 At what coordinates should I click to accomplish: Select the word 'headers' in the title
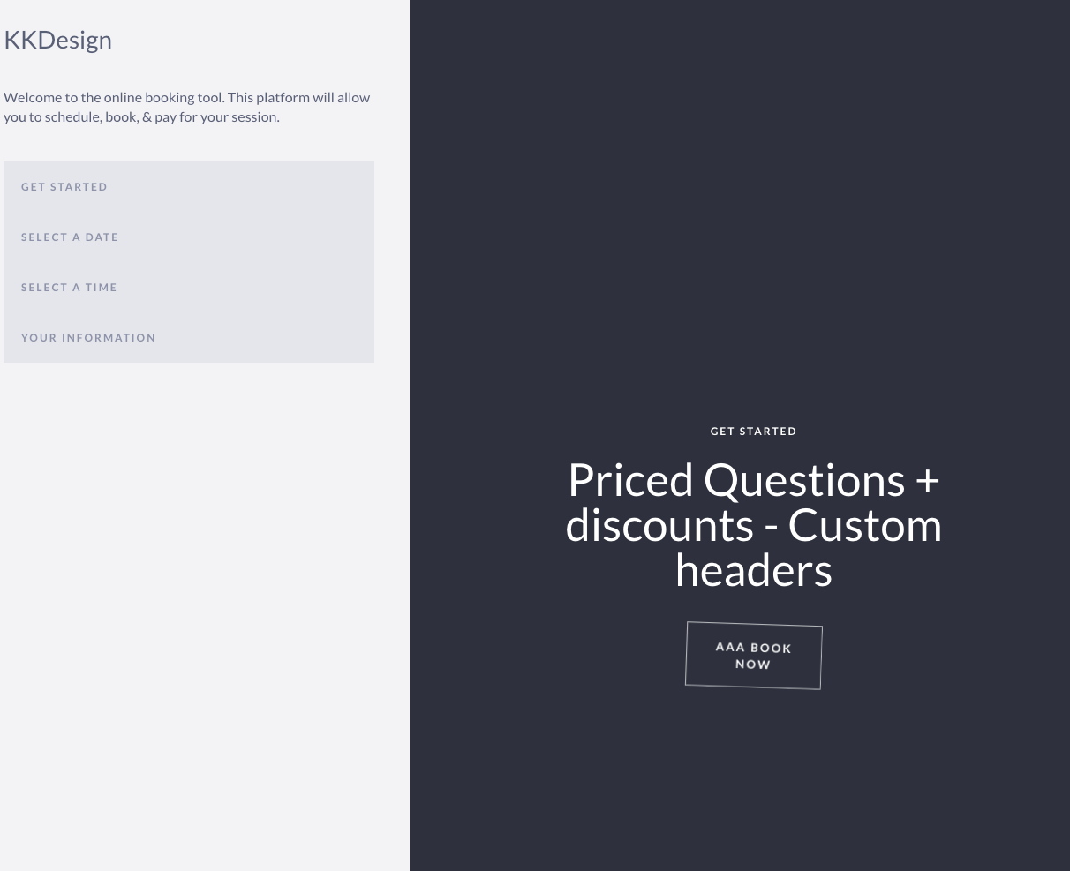point(753,569)
